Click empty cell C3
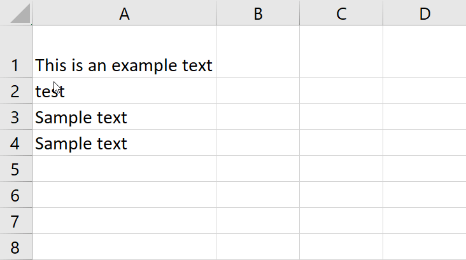 tap(341, 117)
